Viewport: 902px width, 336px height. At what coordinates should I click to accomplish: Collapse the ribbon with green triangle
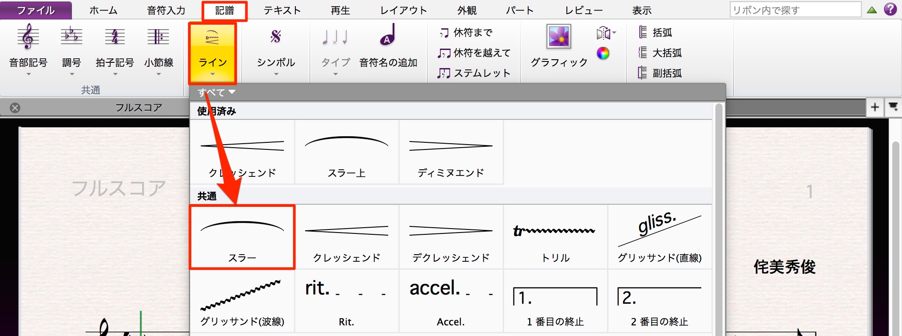coord(872,10)
